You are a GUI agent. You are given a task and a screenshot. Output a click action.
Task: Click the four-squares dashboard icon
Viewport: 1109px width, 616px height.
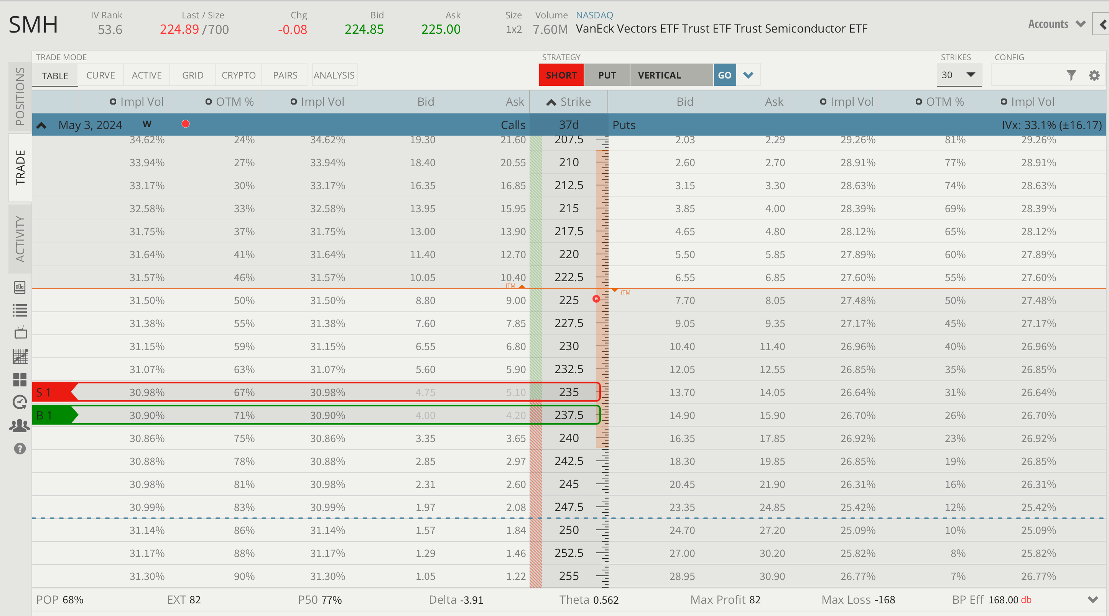point(20,379)
